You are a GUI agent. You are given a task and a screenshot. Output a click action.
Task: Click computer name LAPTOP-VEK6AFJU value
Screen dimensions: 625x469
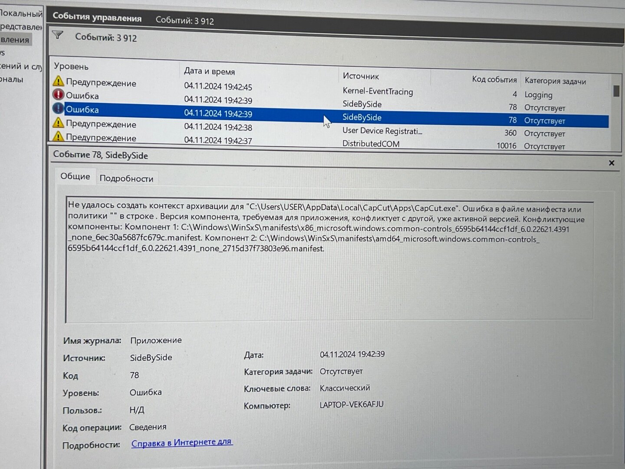pyautogui.click(x=352, y=404)
